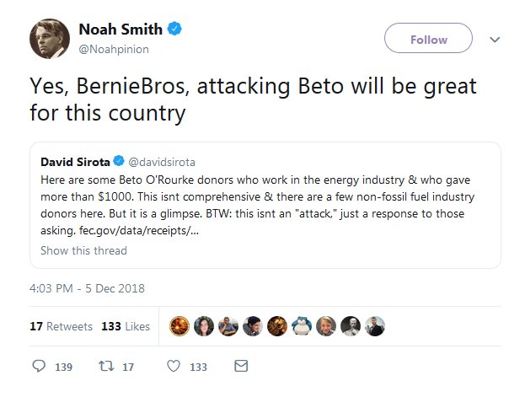Screen dimensions: 525x397
Task: Open the Snorlax avatar liker profile
Action: (x=302, y=326)
